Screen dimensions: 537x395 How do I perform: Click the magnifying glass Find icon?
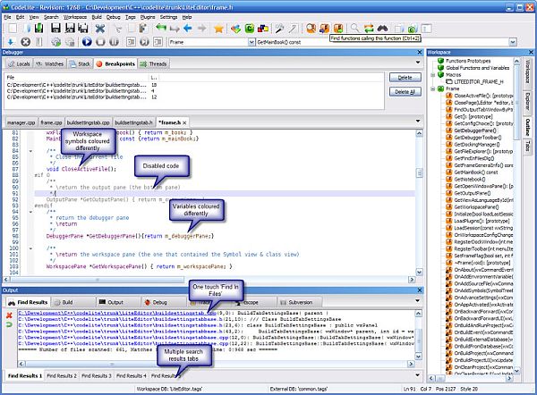[354, 29]
